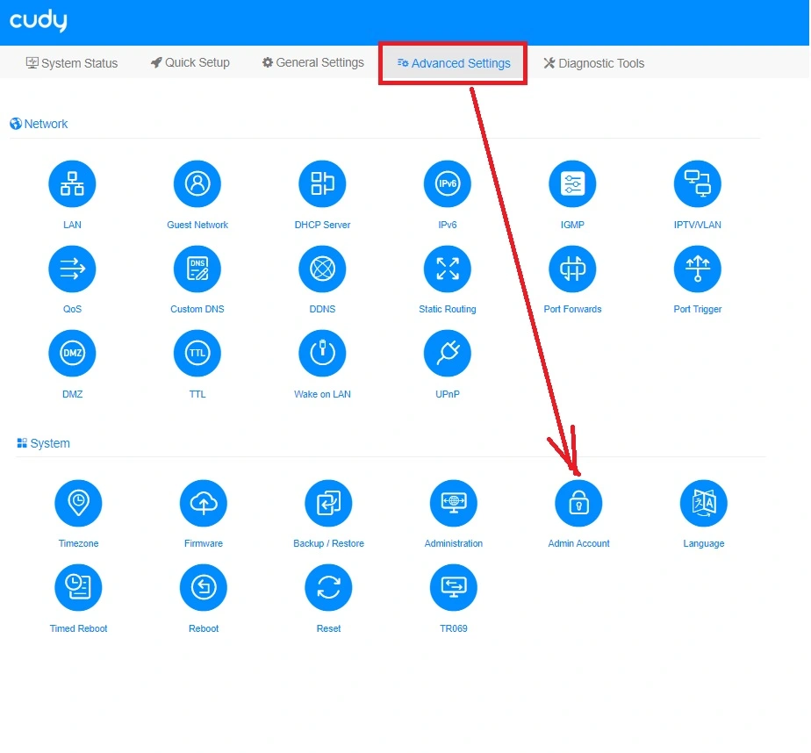Screen dimensions: 811x753
Task: Select the IGMP icon
Action: (x=572, y=184)
